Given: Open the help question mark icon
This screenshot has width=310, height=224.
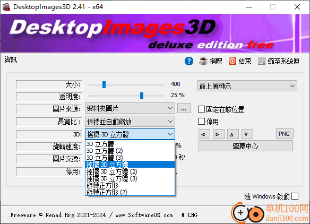Looking at the screenshot, I should [189, 61].
